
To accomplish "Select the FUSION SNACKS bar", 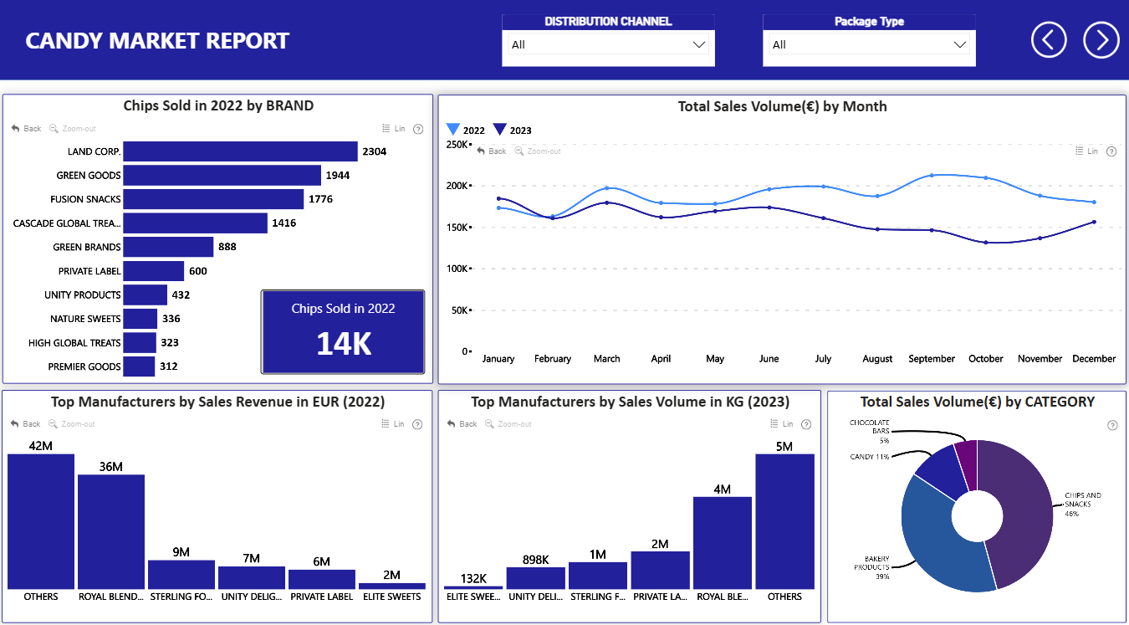I will pyautogui.click(x=213, y=199).
